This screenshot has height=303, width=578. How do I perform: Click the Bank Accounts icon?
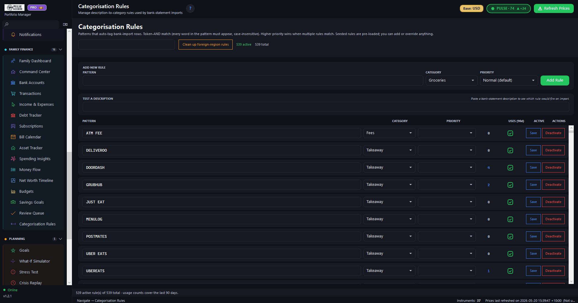pos(13,83)
